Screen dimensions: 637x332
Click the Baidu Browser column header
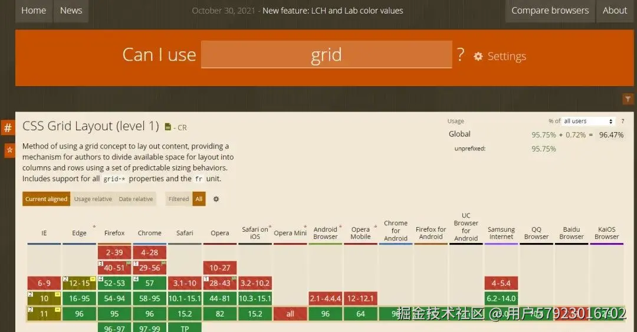tap(572, 233)
